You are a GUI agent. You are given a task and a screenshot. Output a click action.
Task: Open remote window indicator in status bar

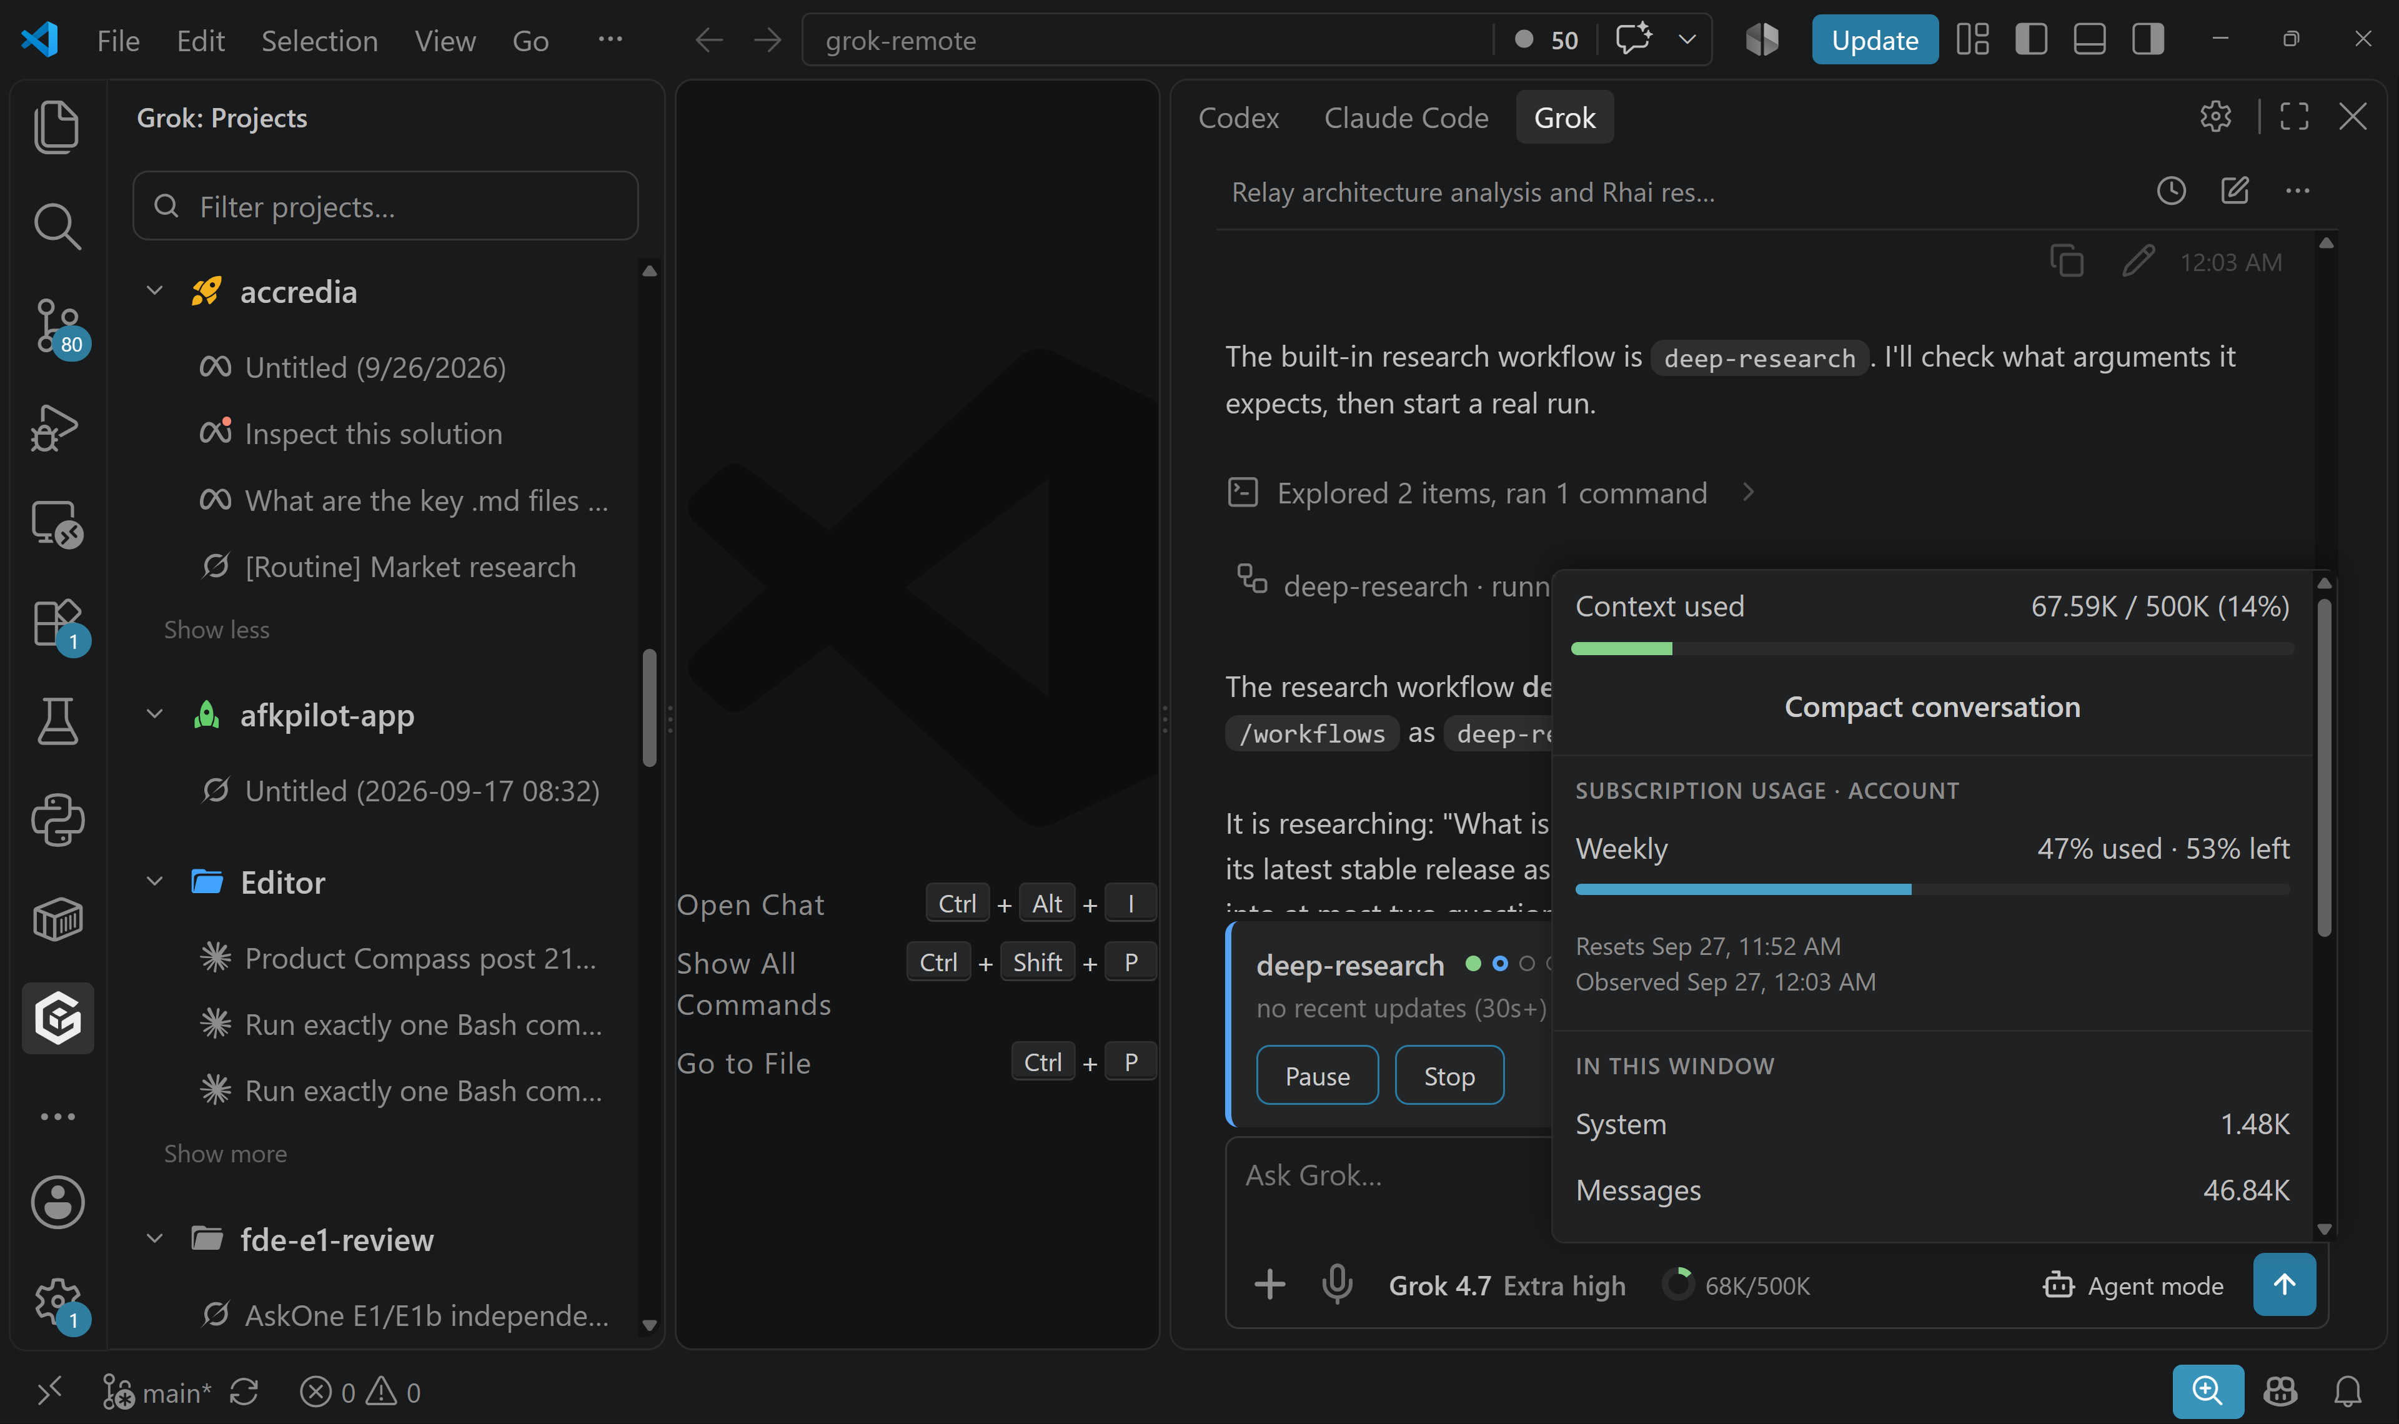click(50, 1392)
